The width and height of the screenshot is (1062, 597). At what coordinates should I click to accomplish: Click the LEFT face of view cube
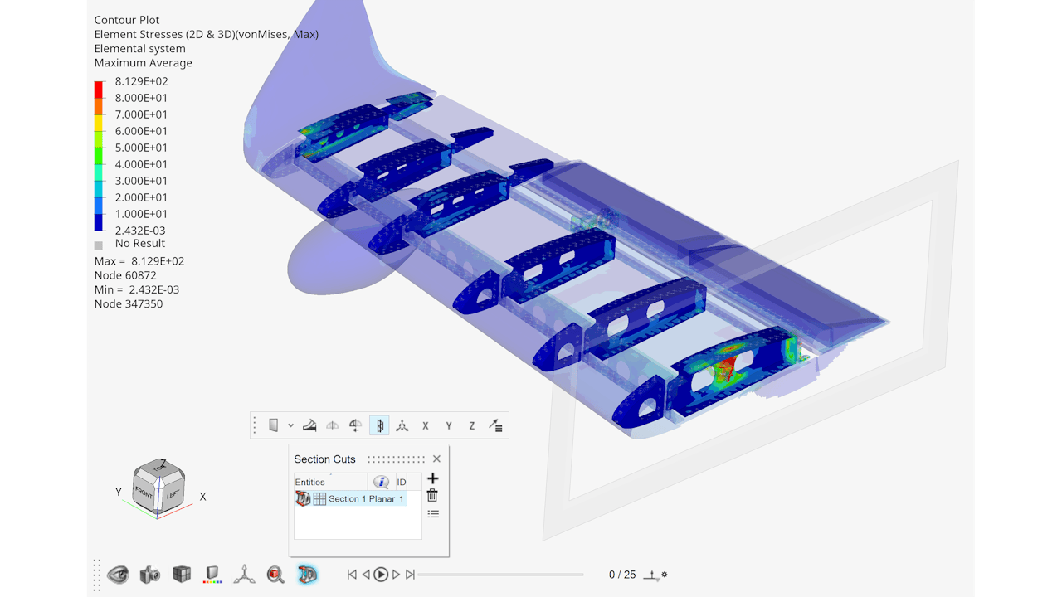coord(173,495)
